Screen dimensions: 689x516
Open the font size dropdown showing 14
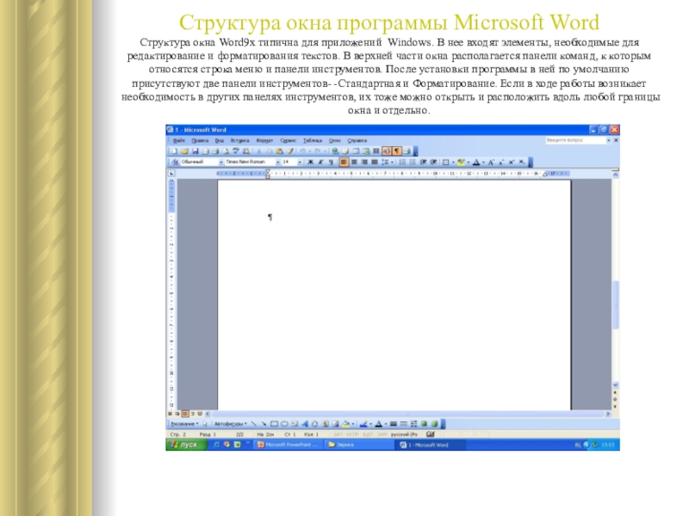click(300, 162)
